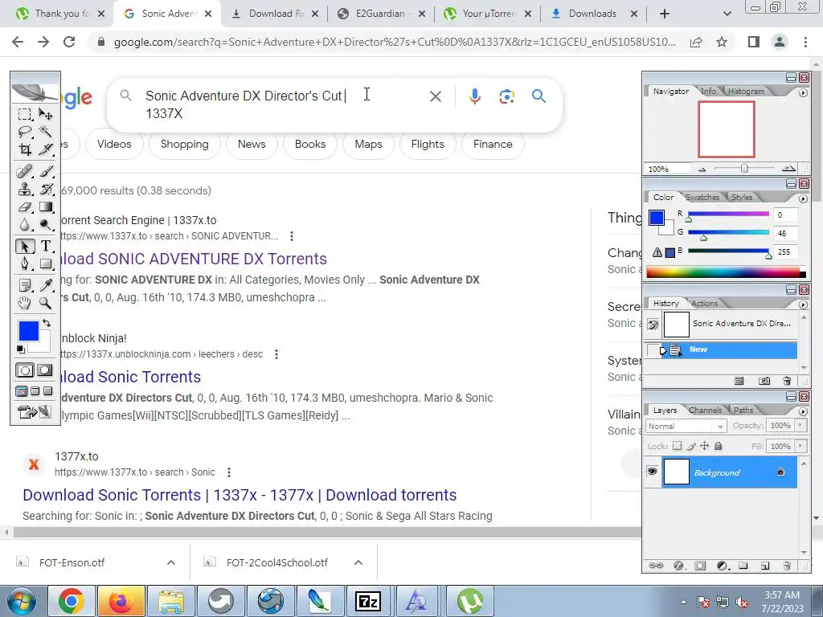Expand options for FOT-Enson.otf download
The width and height of the screenshot is (823, 617).
point(171,562)
